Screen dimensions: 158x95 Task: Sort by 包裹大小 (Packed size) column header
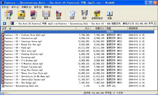tap(98, 28)
